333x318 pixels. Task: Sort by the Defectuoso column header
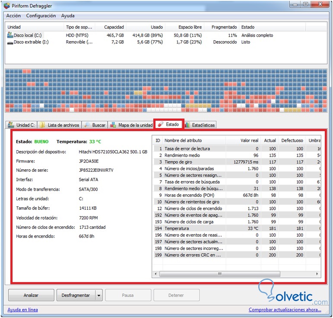[292, 140]
